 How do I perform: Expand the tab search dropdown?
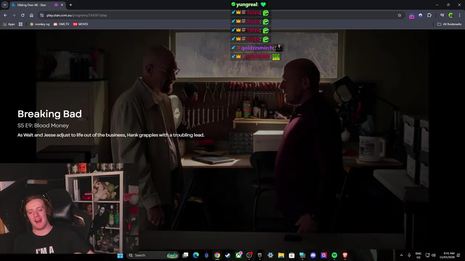pos(5,5)
